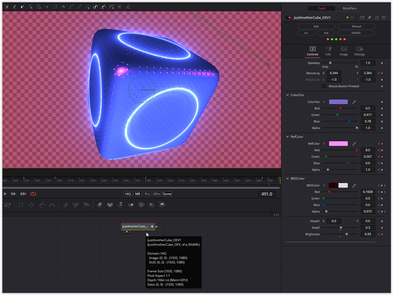The height and width of the screenshot is (295, 393).
Task: Collapse the RefColor section
Action: pyautogui.click(x=288, y=137)
